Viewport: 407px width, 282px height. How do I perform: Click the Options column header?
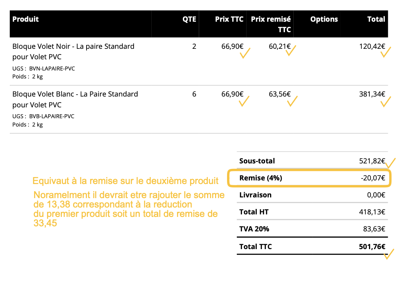point(324,19)
